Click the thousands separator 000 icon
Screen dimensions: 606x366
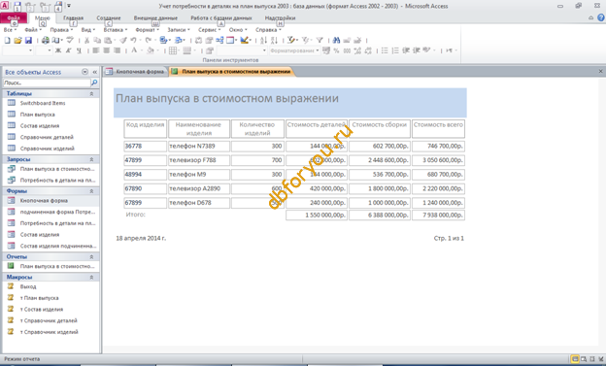click(347, 50)
